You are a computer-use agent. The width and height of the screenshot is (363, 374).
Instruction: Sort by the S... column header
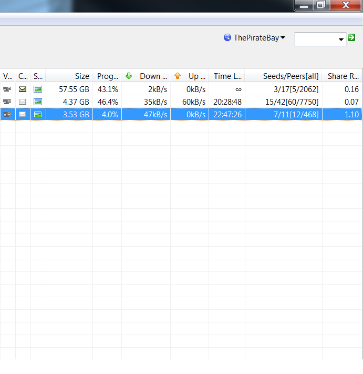(38, 76)
